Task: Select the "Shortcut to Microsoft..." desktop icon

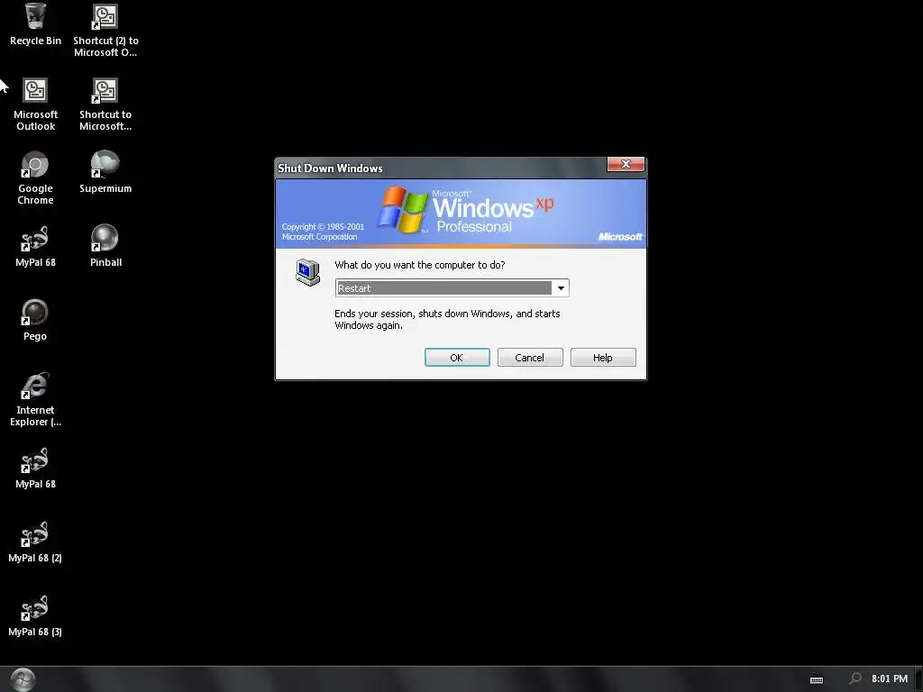Action: click(105, 105)
